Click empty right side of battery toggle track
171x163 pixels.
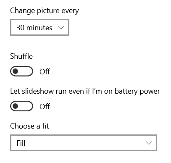[x=26, y=106]
